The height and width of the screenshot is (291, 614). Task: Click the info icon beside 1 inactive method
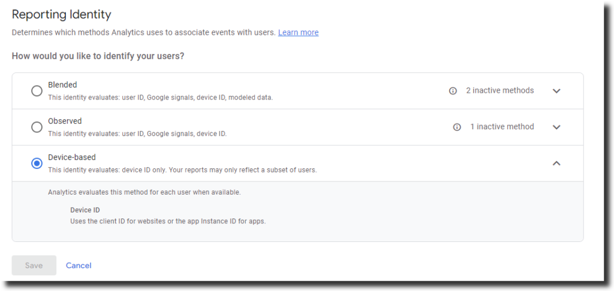point(457,127)
